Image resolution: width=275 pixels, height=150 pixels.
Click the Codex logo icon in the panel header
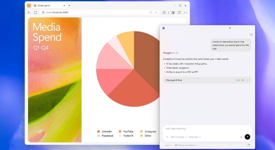pyautogui.click(x=164, y=28)
